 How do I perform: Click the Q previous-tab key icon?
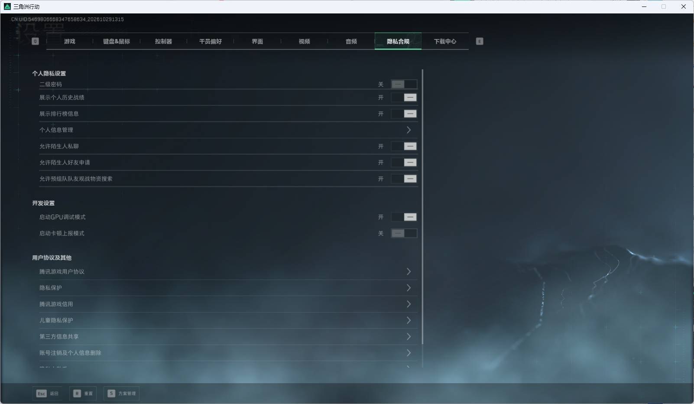point(36,41)
